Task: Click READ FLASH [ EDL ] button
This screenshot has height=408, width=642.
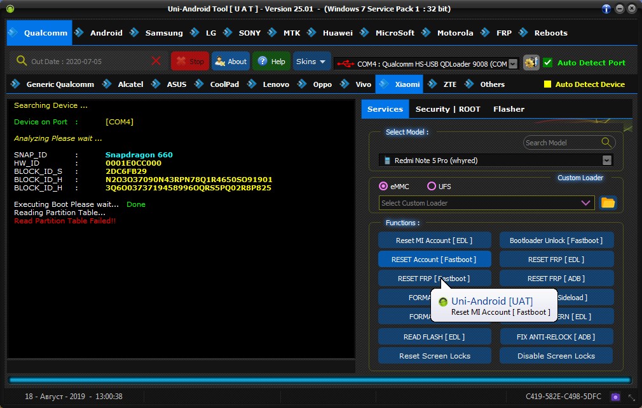Action: [434, 337]
